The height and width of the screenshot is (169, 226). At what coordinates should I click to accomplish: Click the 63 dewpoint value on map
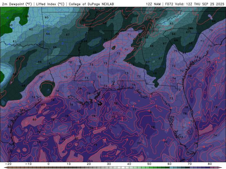(x=171, y=24)
